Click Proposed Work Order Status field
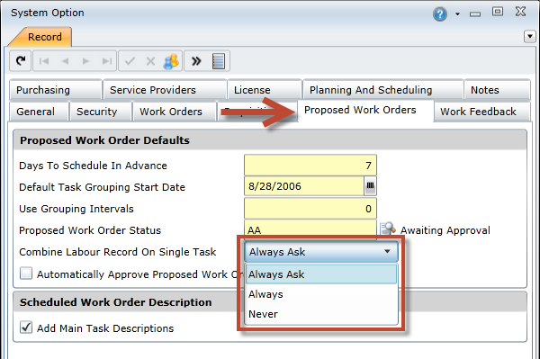 (310, 229)
